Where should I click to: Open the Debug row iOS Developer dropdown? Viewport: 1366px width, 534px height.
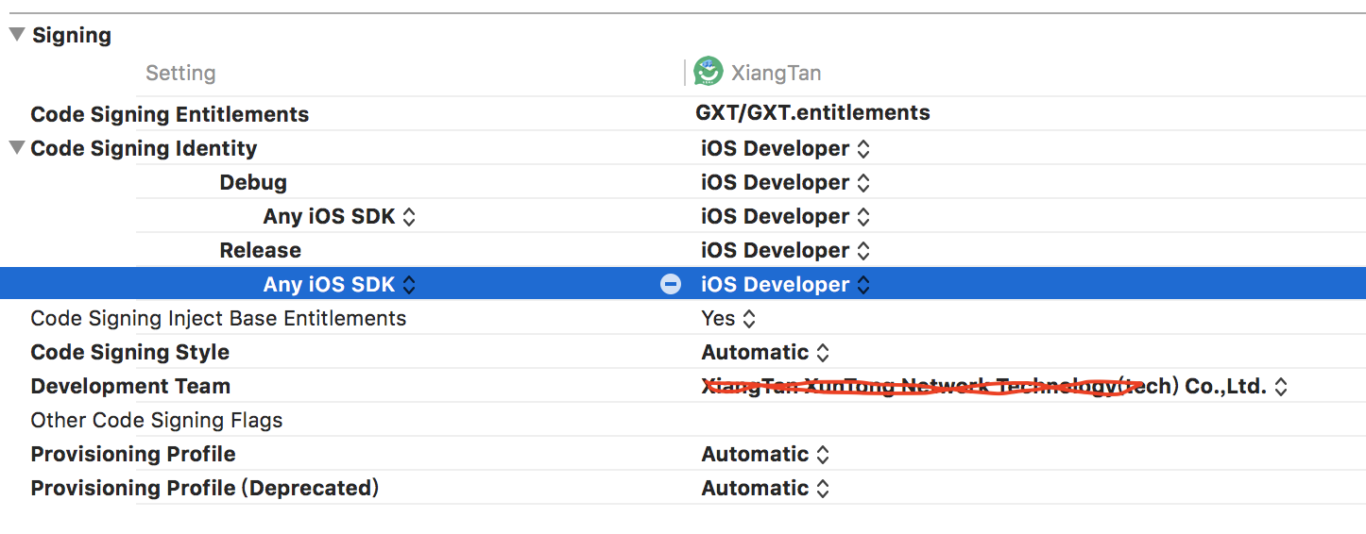coord(785,182)
